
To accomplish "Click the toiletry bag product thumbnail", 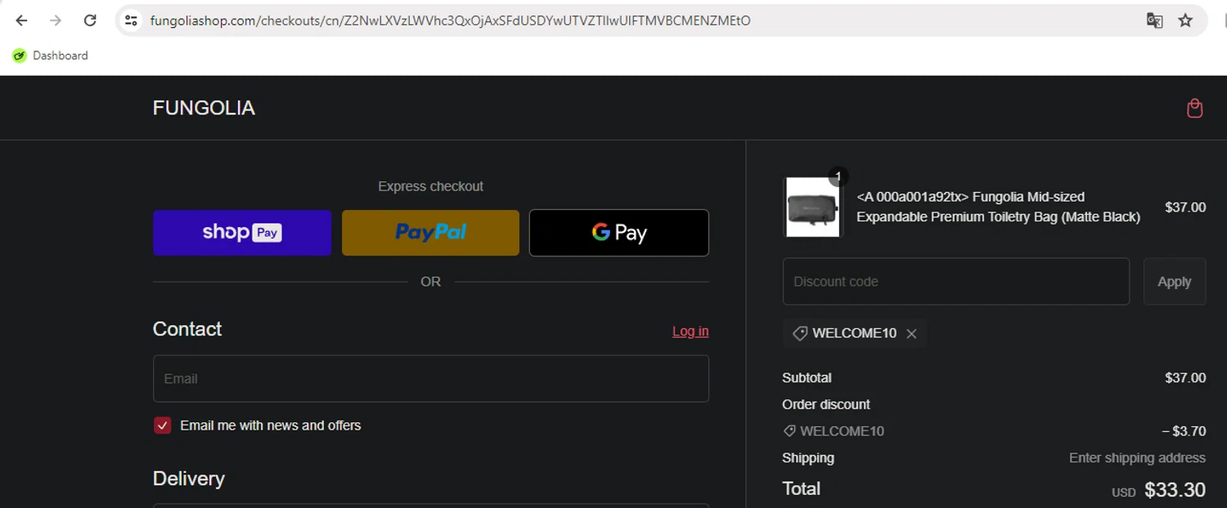I will click(812, 207).
